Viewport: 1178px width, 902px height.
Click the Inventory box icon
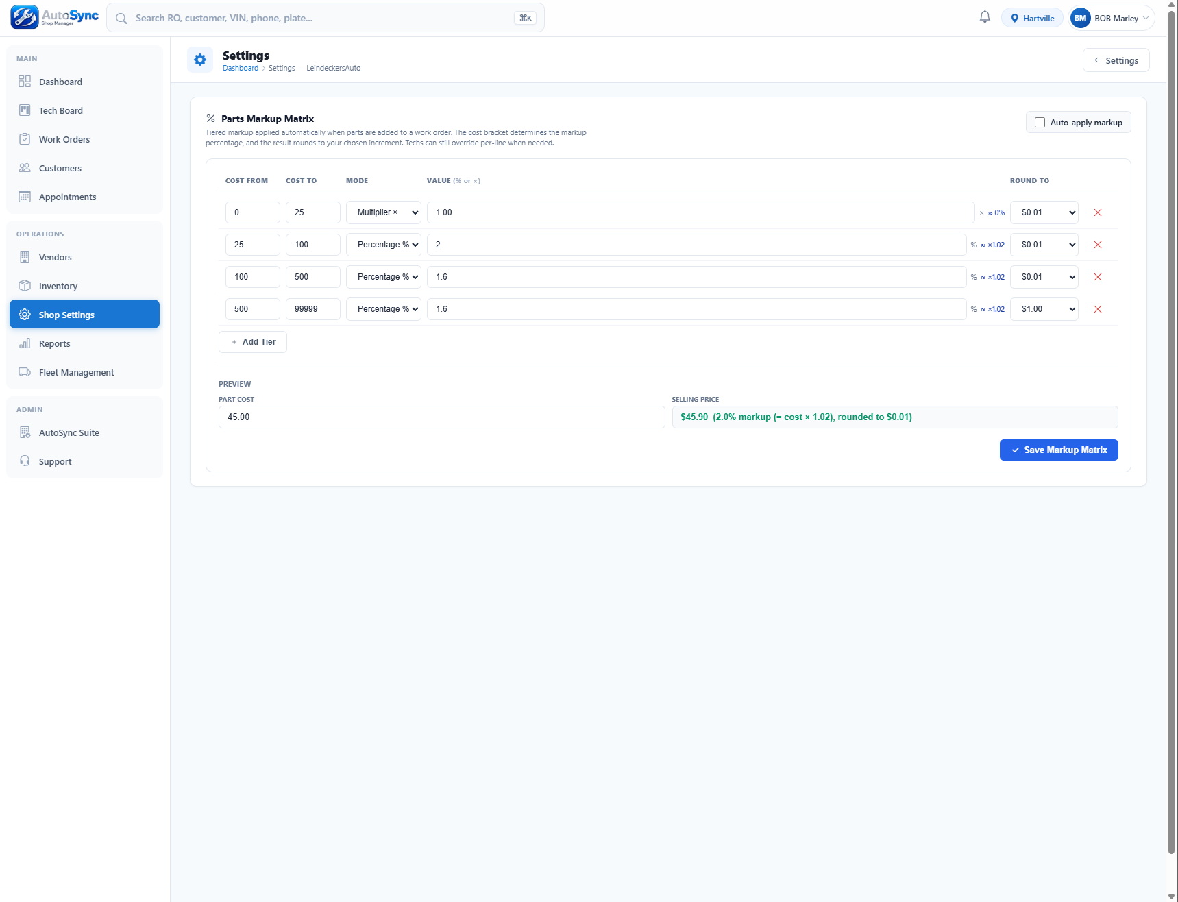(x=25, y=286)
